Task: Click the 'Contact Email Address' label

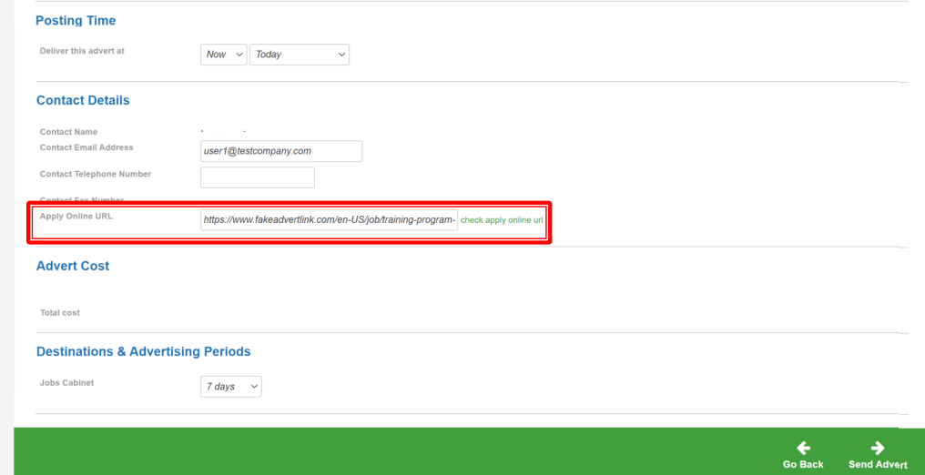Action: pos(86,147)
